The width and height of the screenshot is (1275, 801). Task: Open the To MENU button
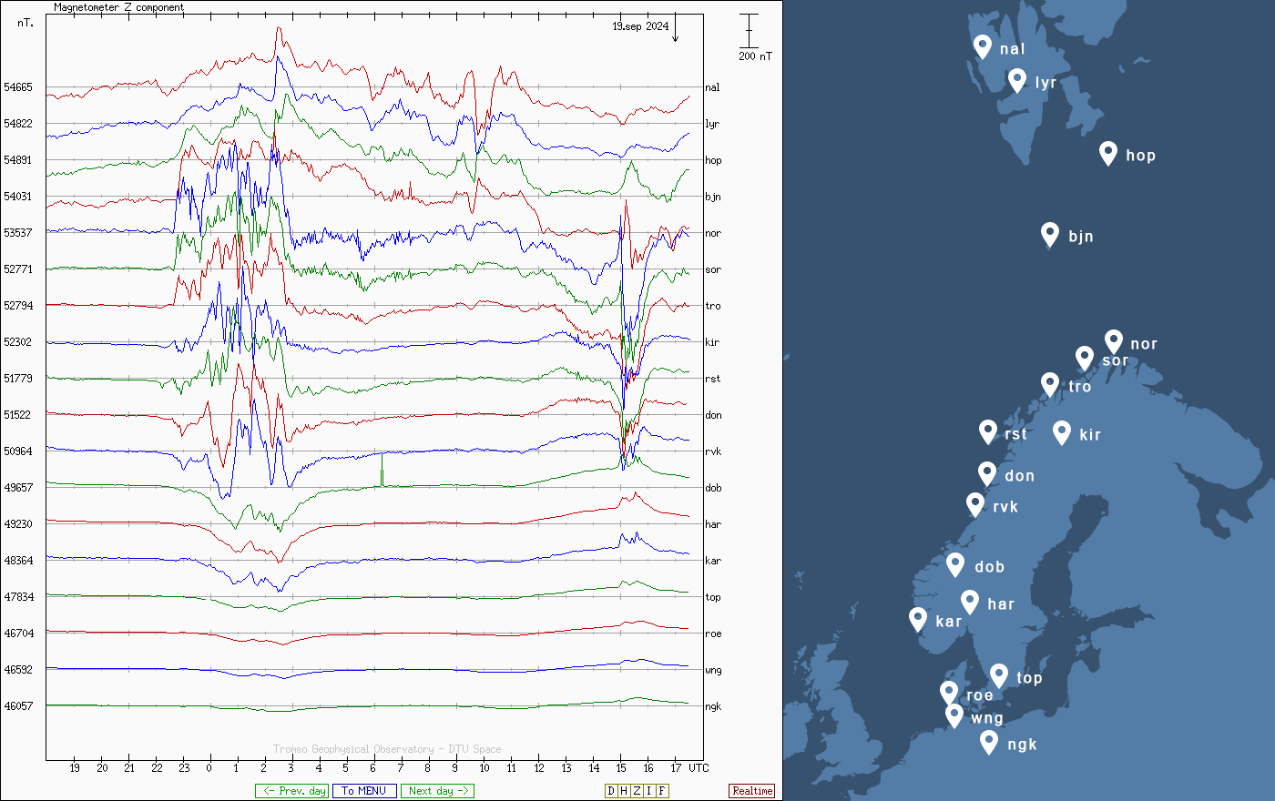364,791
